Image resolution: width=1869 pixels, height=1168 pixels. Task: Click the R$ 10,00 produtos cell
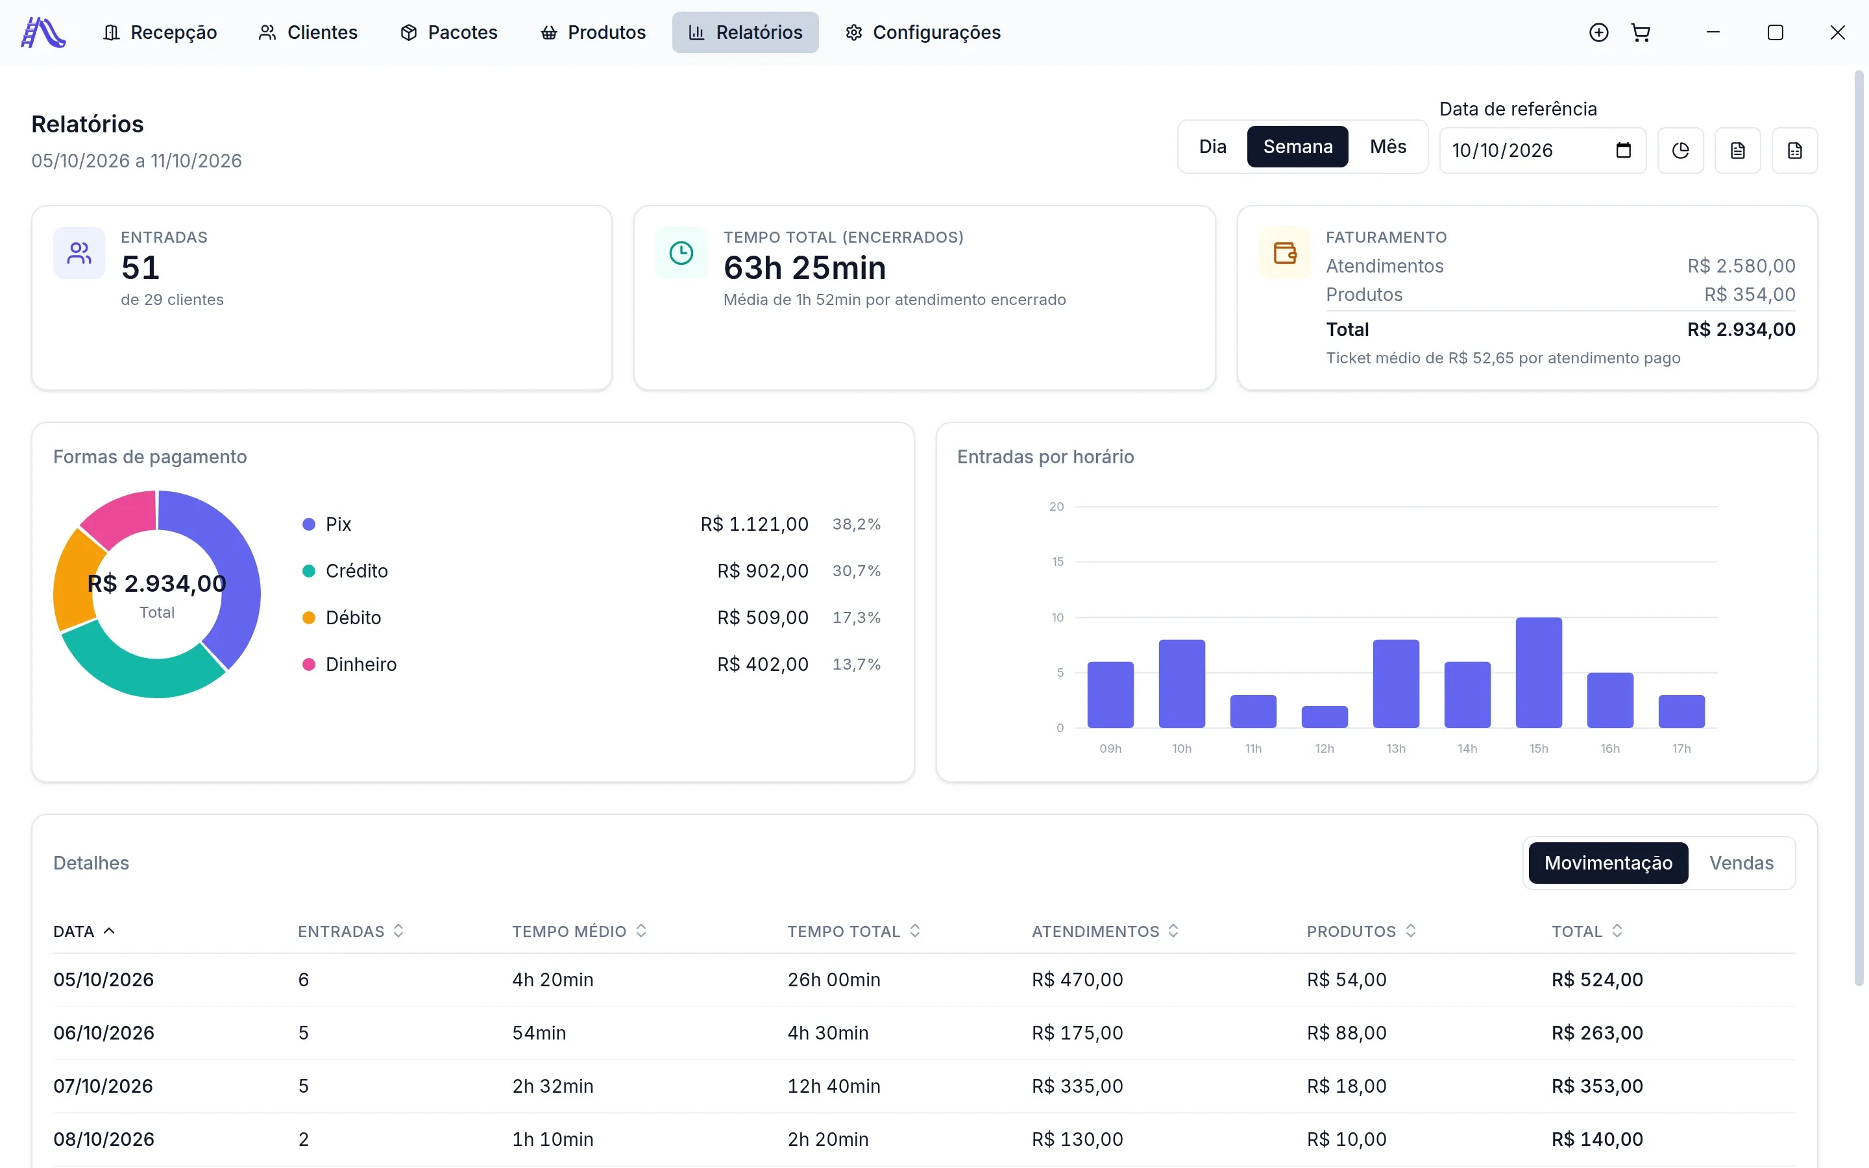(x=1347, y=1139)
